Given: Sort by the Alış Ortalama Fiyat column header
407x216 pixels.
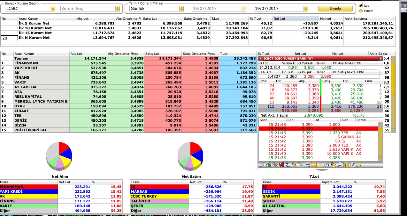Looking at the screenshot, I should point(125,54).
